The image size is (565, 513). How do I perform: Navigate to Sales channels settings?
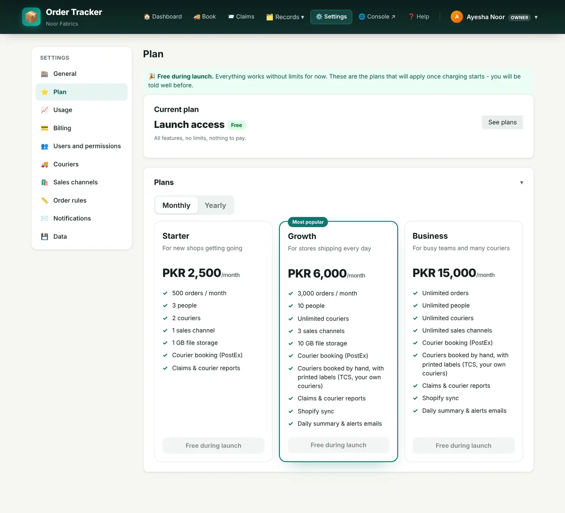[x=82, y=182]
